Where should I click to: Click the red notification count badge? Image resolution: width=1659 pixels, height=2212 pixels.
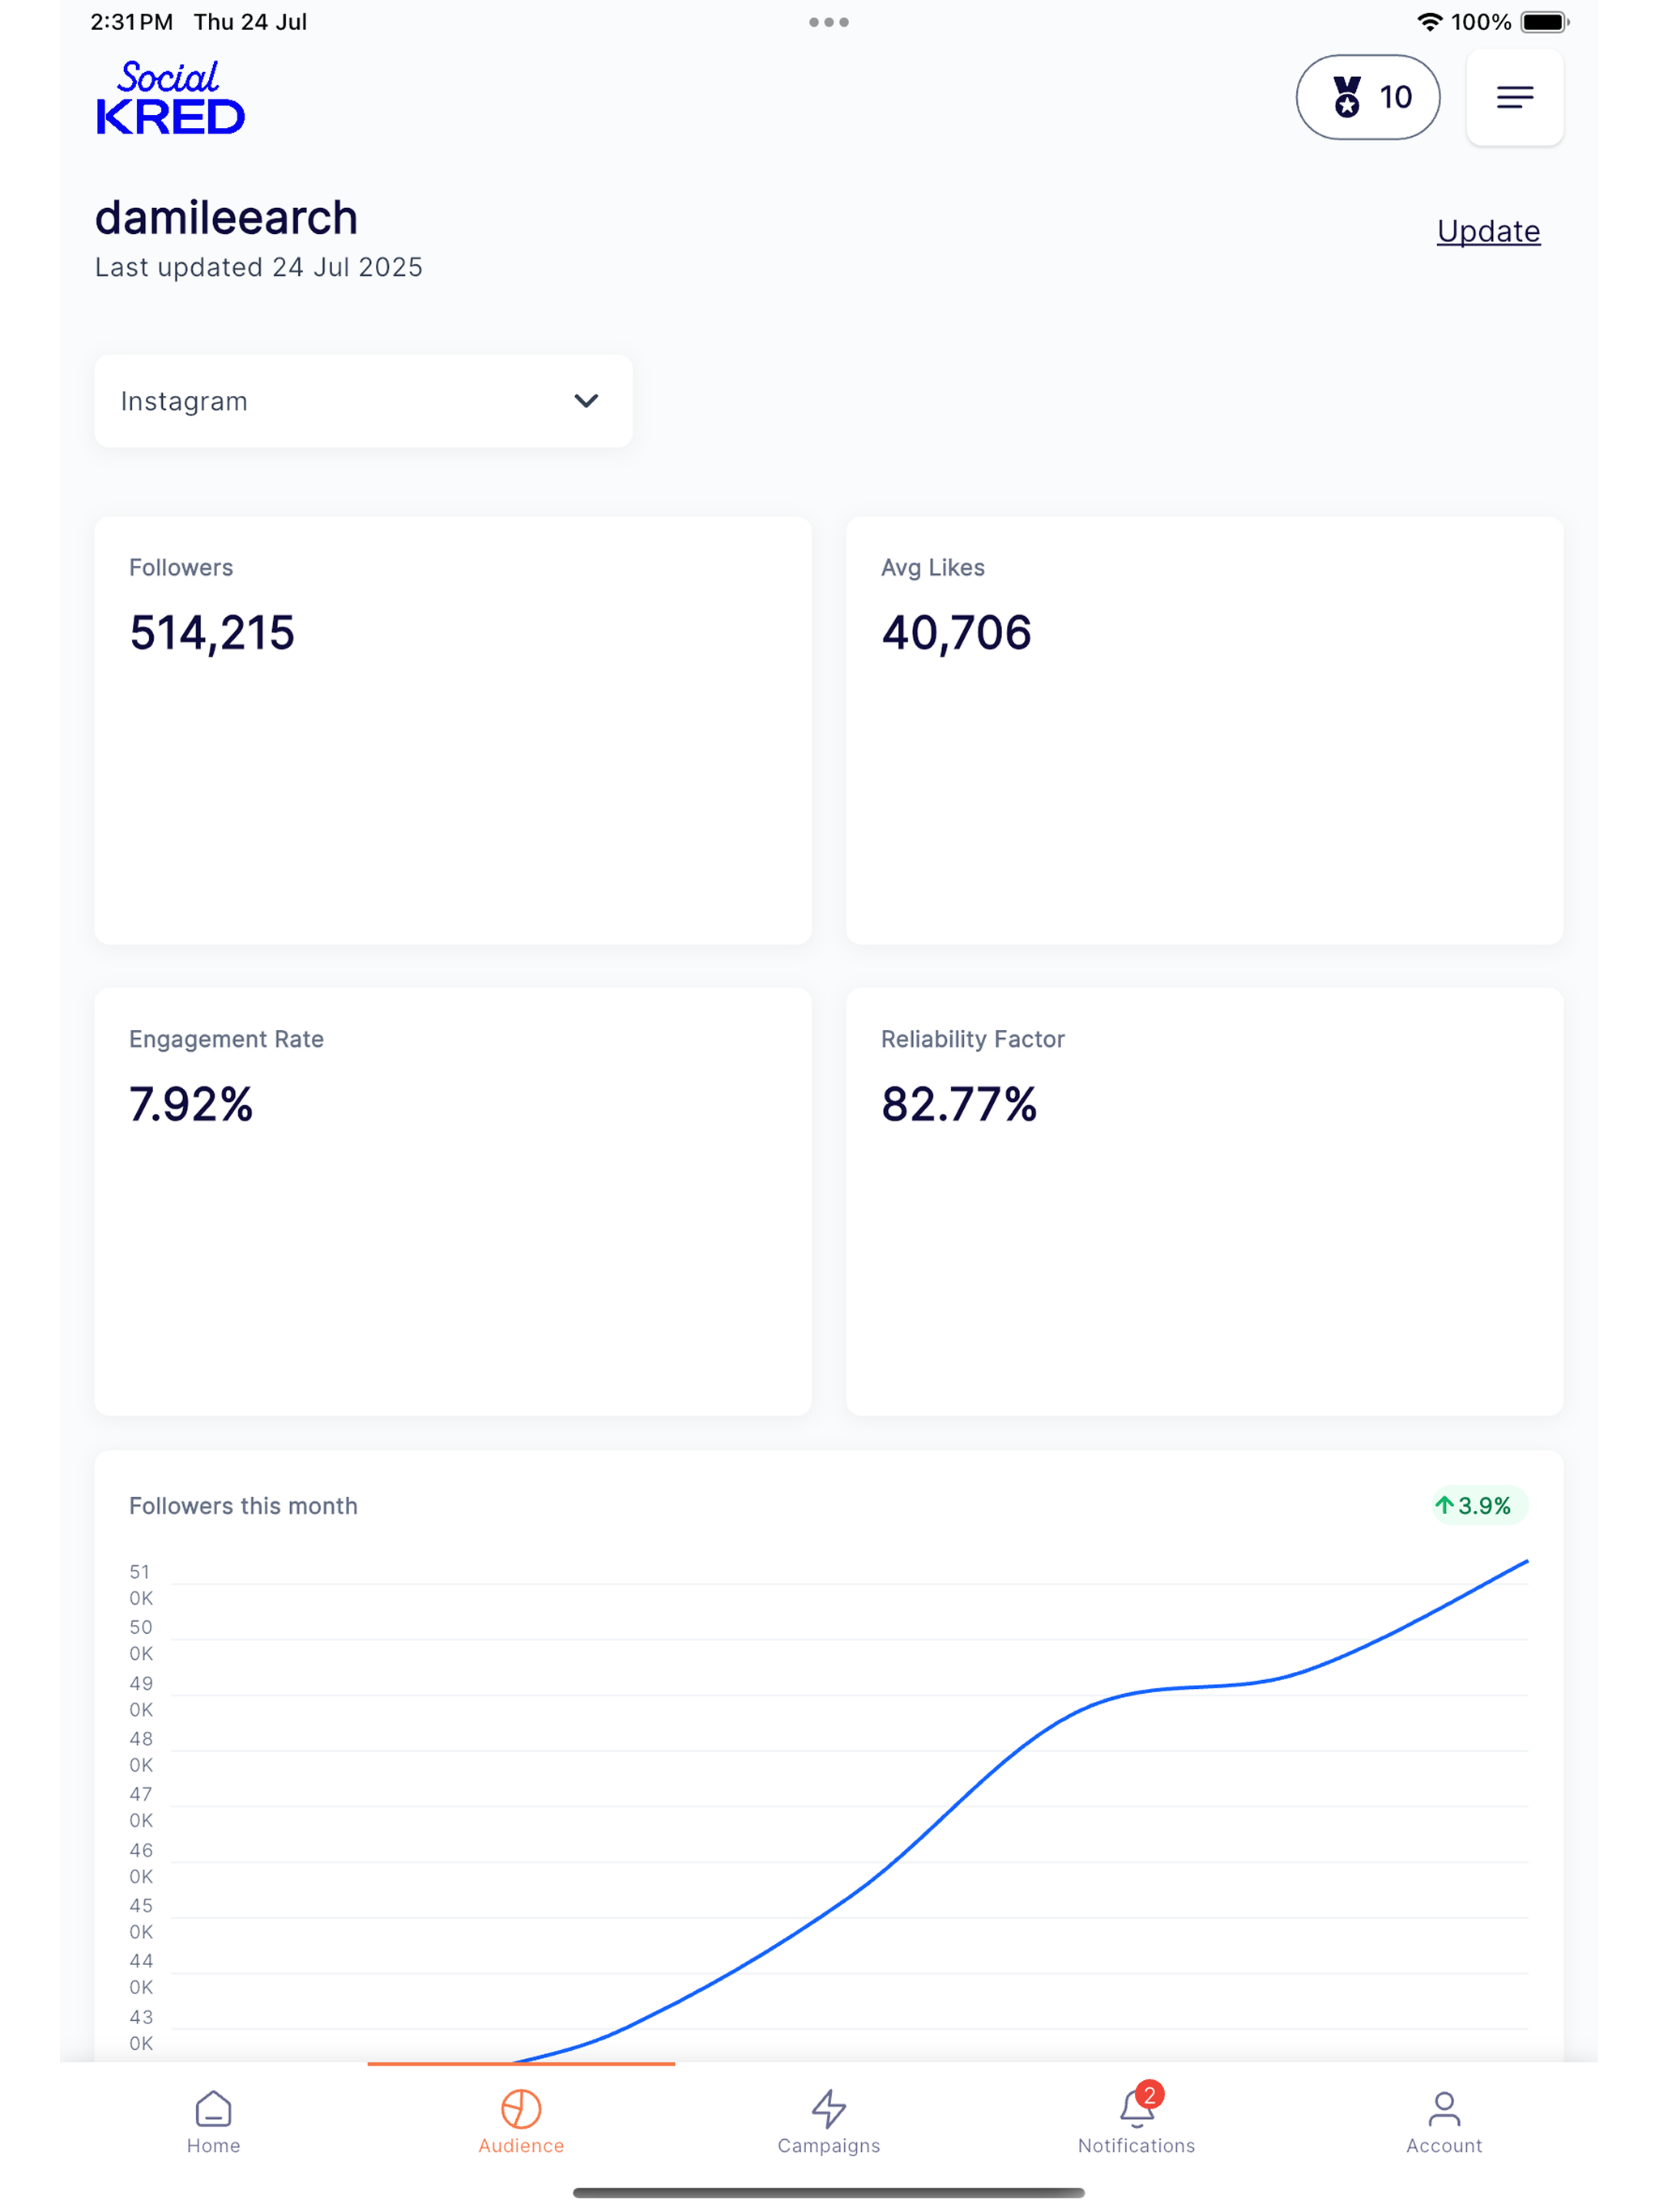pyautogui.click(x=1149, y=2094)
